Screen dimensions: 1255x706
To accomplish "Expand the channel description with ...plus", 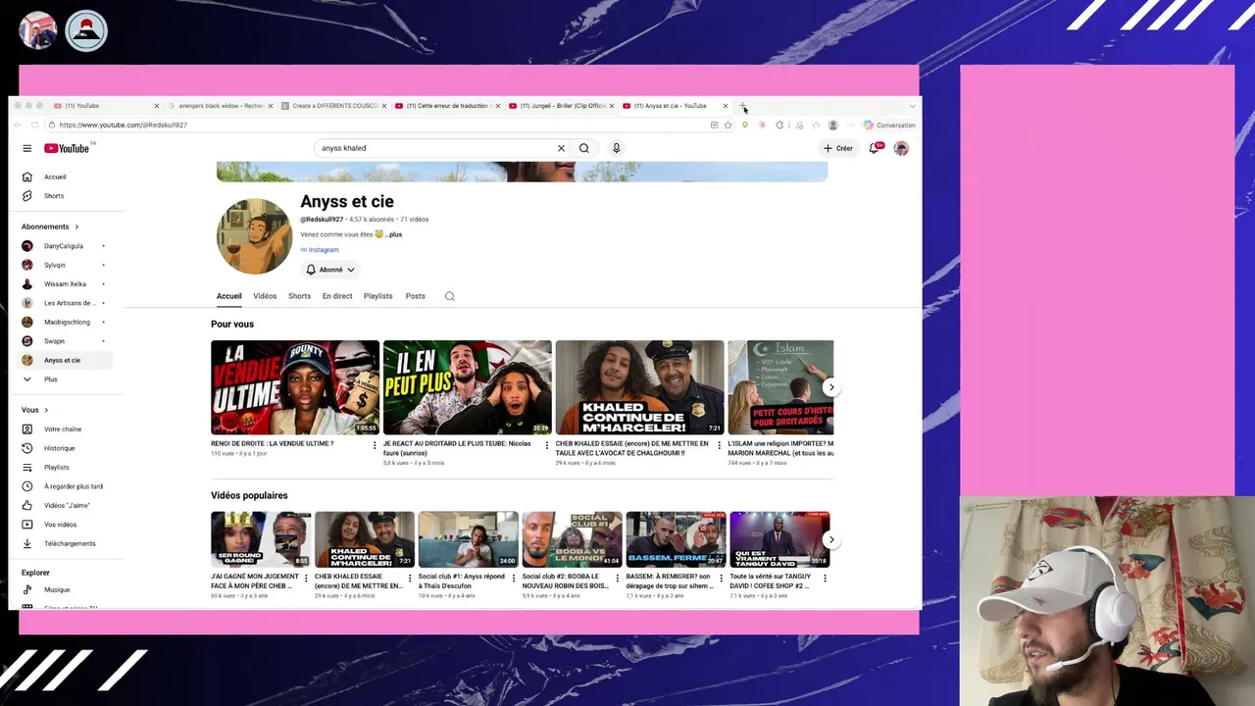I will coord(394,234).
